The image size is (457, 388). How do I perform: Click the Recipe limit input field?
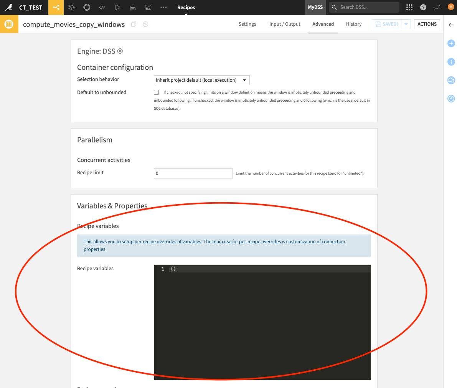click(193, 173)
